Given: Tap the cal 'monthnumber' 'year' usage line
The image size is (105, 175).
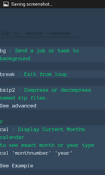Looking at the screenshot, I should pos(36,153).
